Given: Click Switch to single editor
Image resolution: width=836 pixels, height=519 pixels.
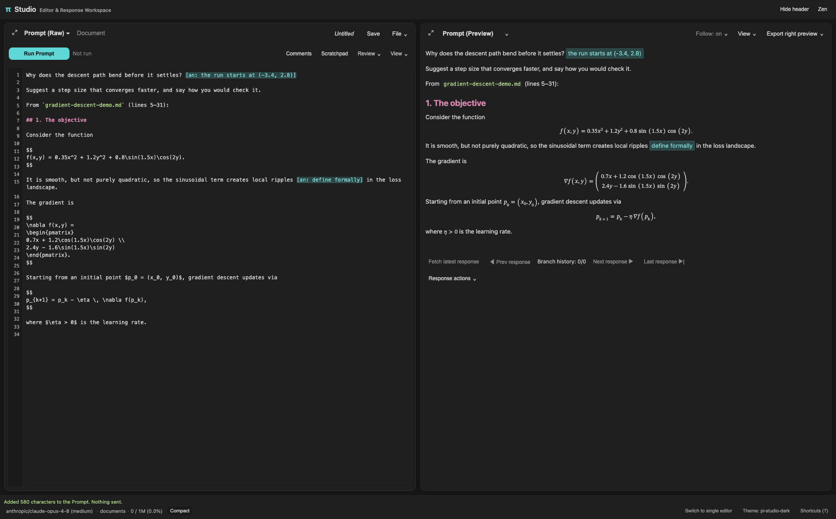Looking at the screenshot, I should click(708, 511).
